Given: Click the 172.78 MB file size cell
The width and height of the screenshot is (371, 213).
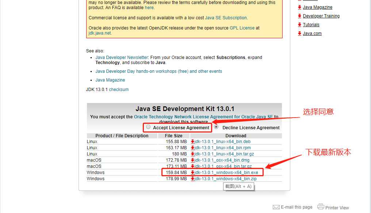Looking at the screenshot, I should pos(176,160).
